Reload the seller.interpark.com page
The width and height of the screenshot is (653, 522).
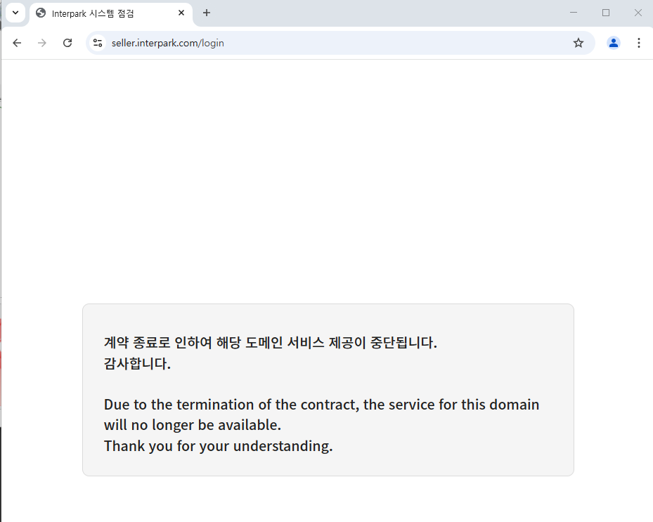pyautogui.click(x=67, y=43)
